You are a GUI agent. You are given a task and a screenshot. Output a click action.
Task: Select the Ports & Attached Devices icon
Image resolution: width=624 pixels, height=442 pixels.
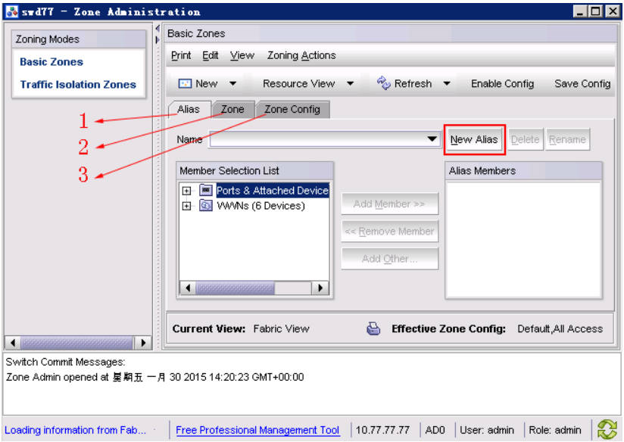[x=206, y=191]
